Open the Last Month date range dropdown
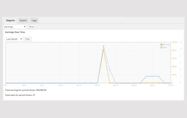The height and width of the screenshot is (118, 187). (14, 39)
